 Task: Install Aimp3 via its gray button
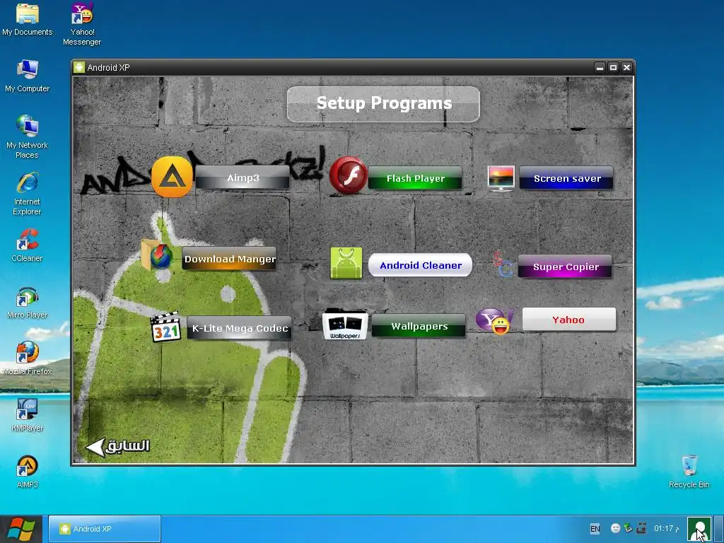tap(243, 177)
